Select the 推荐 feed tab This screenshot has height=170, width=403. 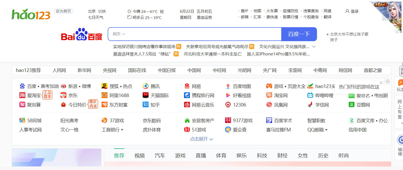[x=119, y=156]
